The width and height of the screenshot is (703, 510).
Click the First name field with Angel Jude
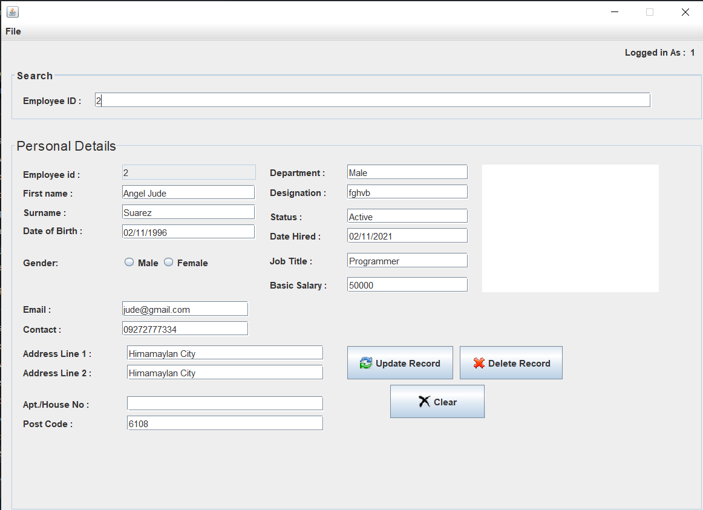click(x=188, y=192)
